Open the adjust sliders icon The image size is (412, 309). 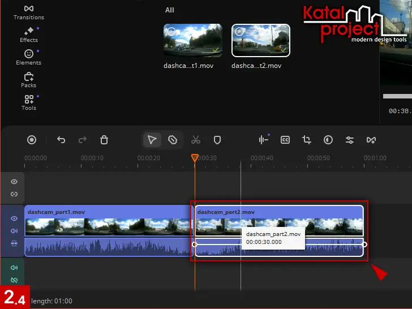[x=350, y=140]
